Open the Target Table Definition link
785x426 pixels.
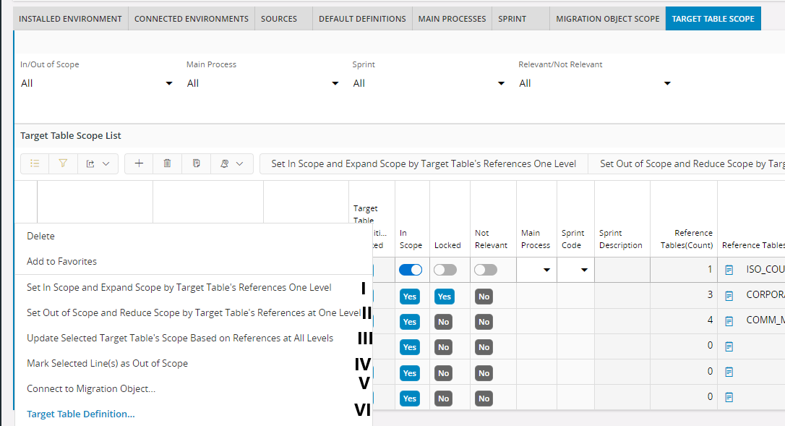point(80,414)
